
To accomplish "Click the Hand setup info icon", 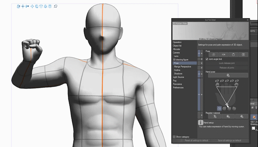I will (200, 122).
